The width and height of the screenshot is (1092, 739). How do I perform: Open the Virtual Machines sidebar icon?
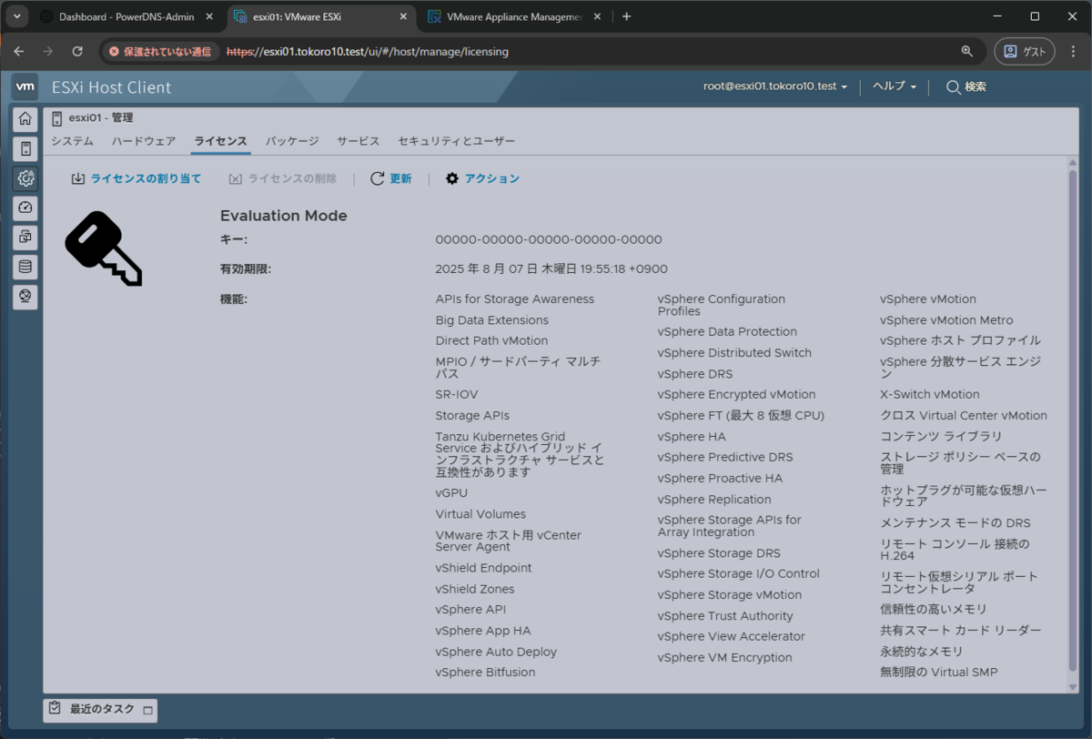25,238
